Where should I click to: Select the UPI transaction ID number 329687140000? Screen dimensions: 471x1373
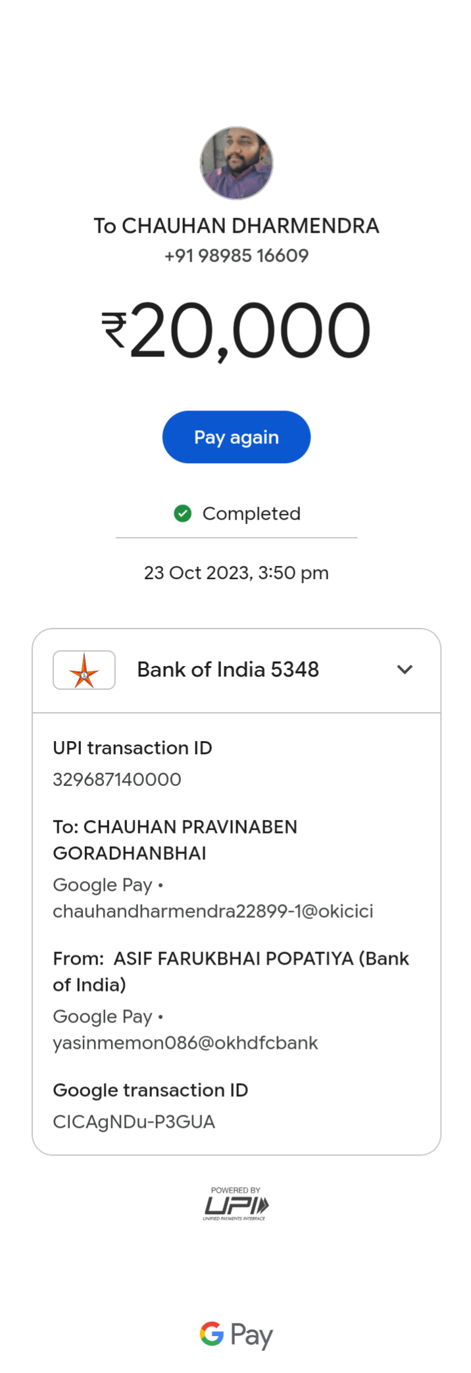(x=117, y=779)
